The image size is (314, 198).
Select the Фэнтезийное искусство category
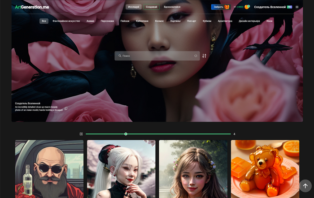(66, 21)
